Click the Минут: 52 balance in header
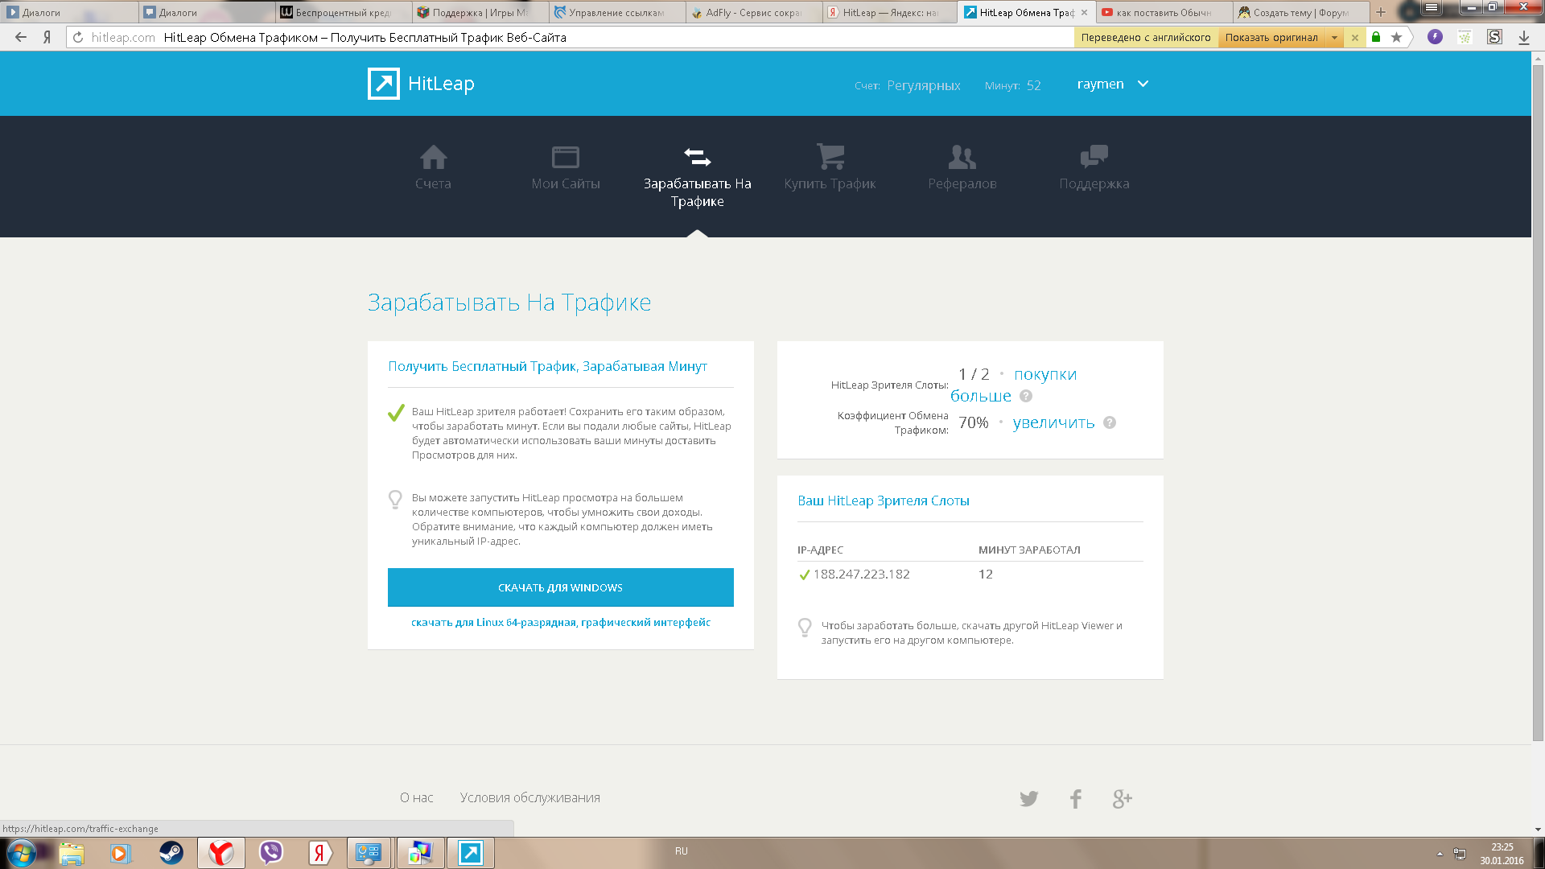 [1013, 85]
